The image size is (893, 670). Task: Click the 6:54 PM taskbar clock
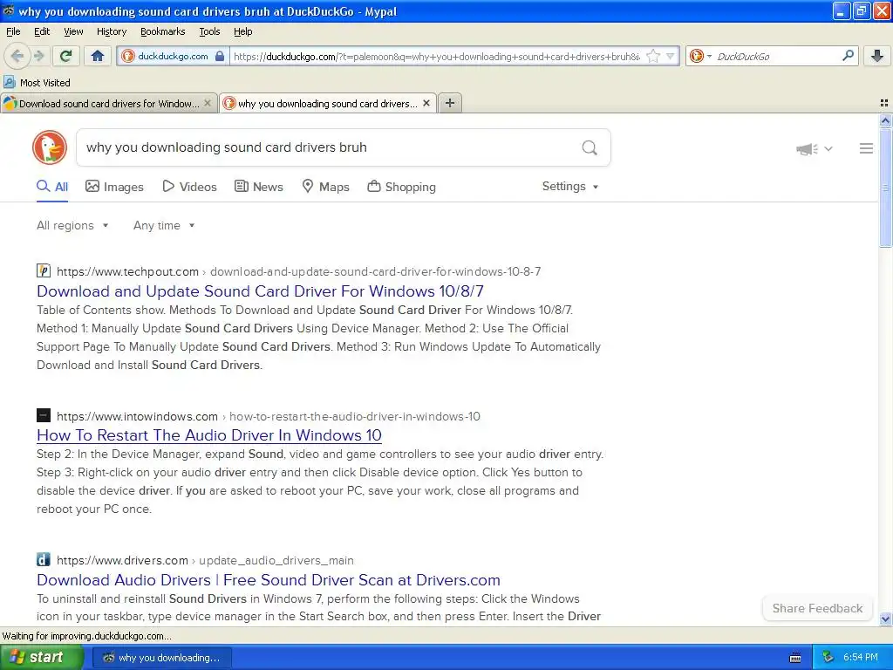[861, 658]
